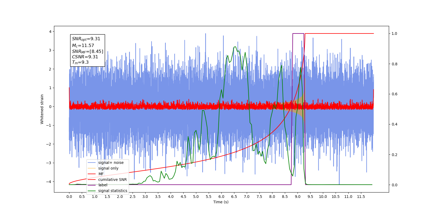Click the 1.0 tick on the right axis

tap(394, 33)
